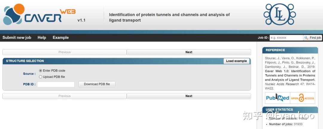The width and height of the screenshot is (323, 129).
Task: Click the bottom Previous button
Action: coord(65,96)
